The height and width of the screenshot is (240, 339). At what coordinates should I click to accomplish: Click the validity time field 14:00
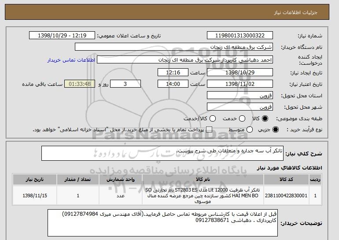(x=173, y=84)
